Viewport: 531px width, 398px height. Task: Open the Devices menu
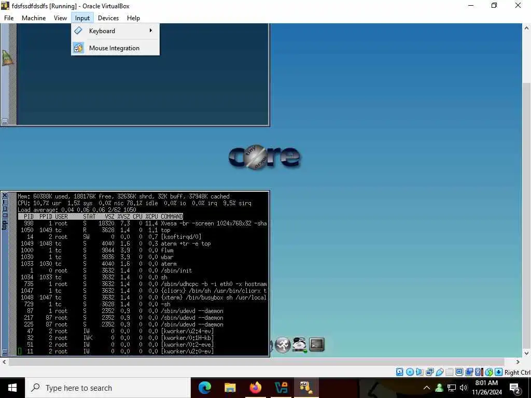click(x=108, y=18)
